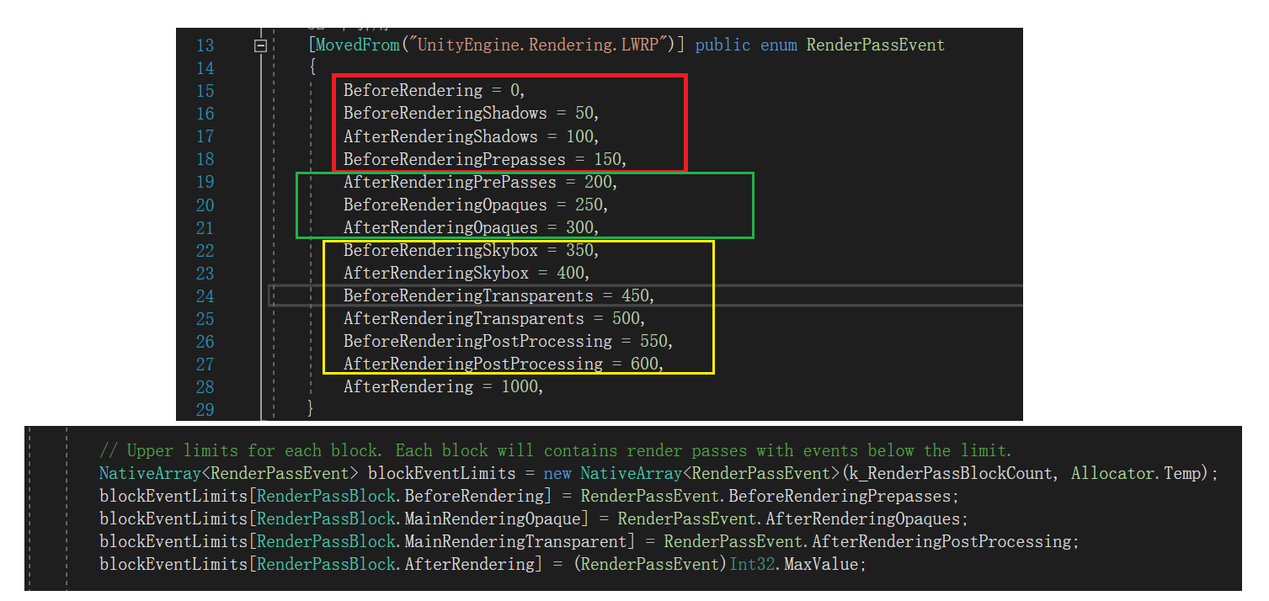Screen dimensions: 1269x601
Task: Click RenderPassBlock.MainRenderingOpaque index
Action: (419, 519)
